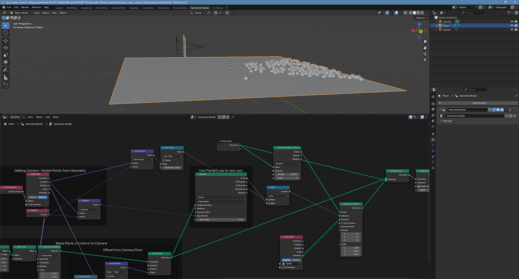Switch to the Scripting workspace tab
519x279 pixels.
[x=218, y=7]
